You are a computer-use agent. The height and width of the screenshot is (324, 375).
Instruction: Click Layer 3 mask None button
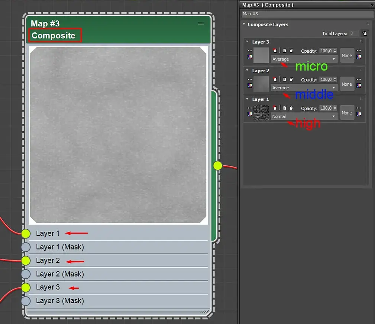tap(347, 55)
